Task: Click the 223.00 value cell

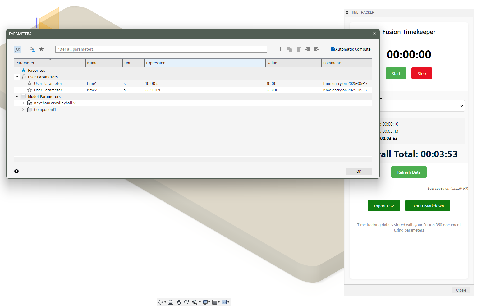Action: [x=294, y=90]
